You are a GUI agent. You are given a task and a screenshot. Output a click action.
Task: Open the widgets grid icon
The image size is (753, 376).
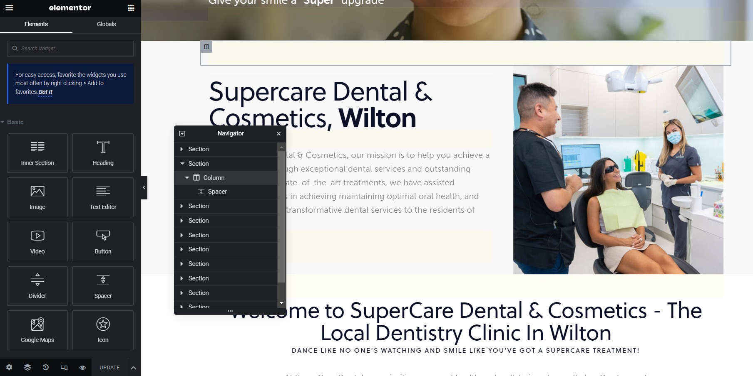click(x=131, y=8)
